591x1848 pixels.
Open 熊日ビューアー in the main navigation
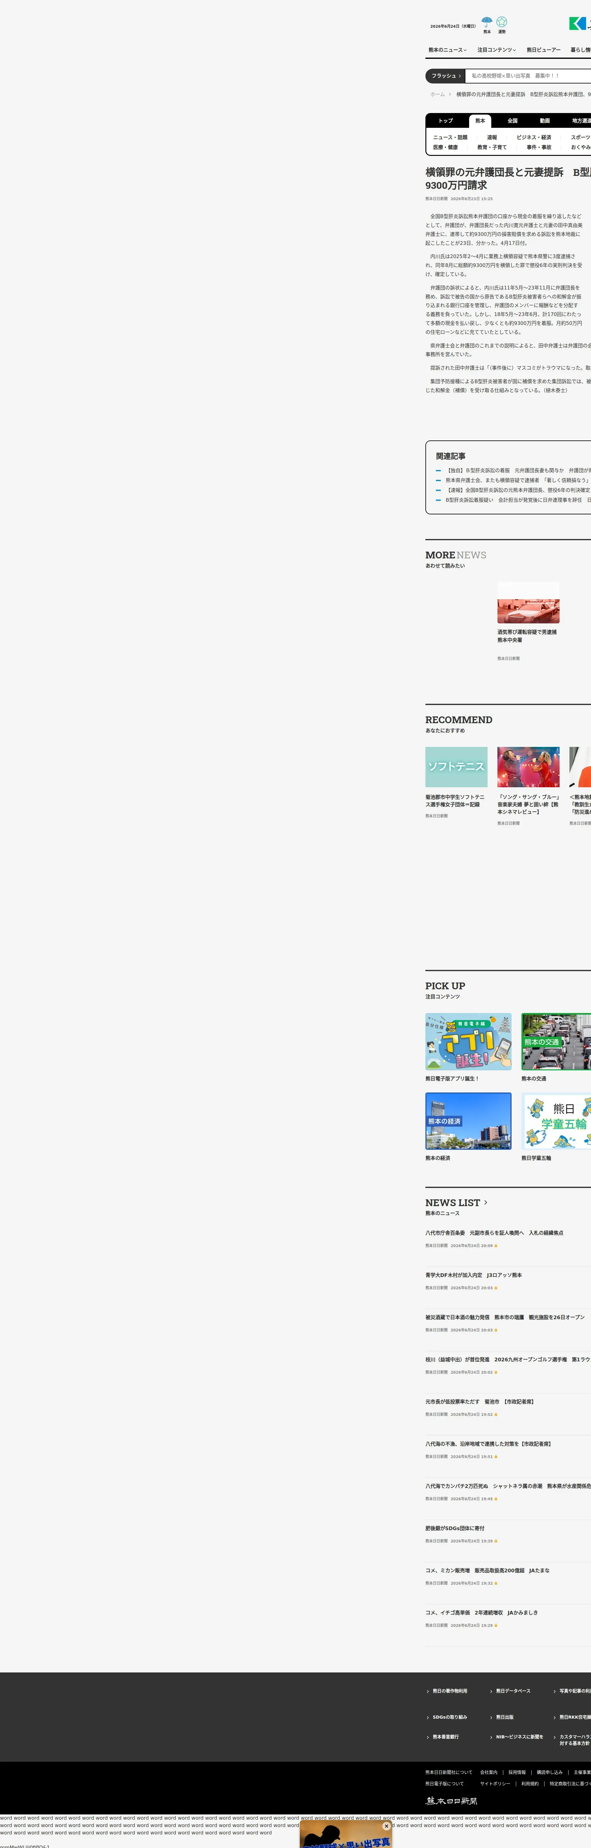pos(544,50)
